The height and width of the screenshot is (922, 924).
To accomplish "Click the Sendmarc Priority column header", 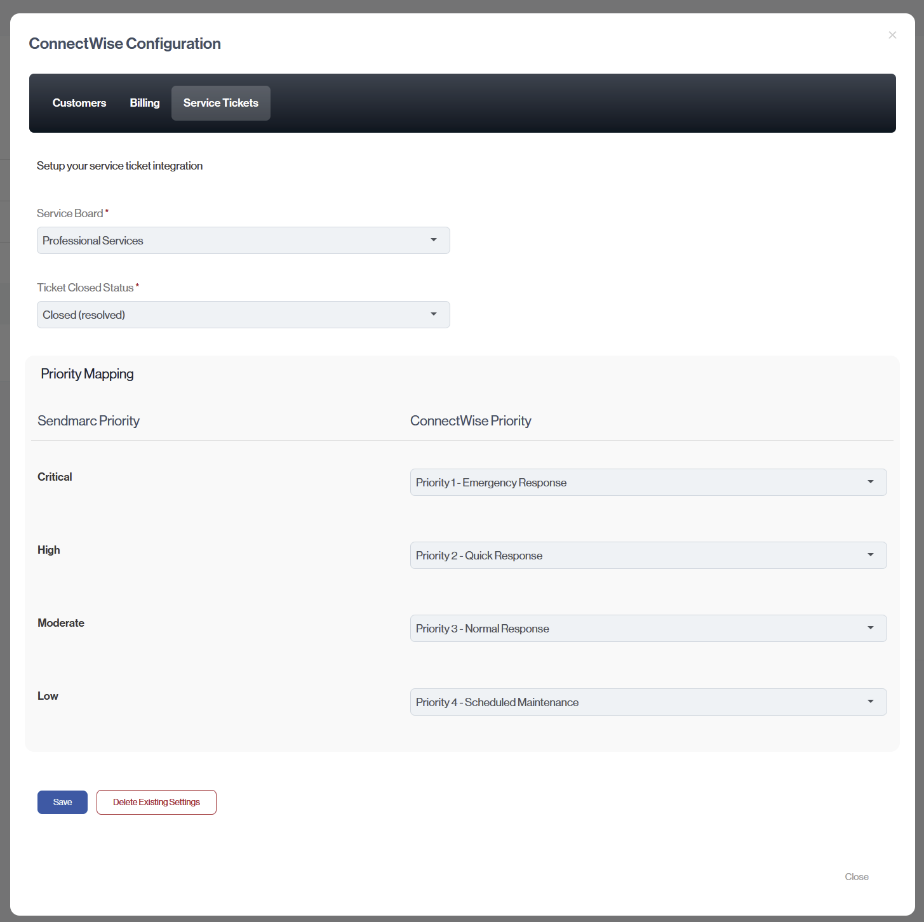I will 88,421.
